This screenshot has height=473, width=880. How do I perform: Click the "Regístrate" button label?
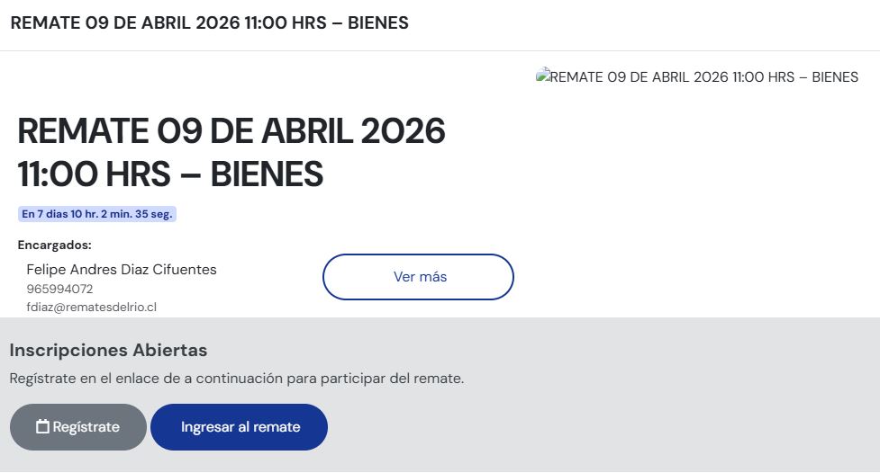coord(86,427)
